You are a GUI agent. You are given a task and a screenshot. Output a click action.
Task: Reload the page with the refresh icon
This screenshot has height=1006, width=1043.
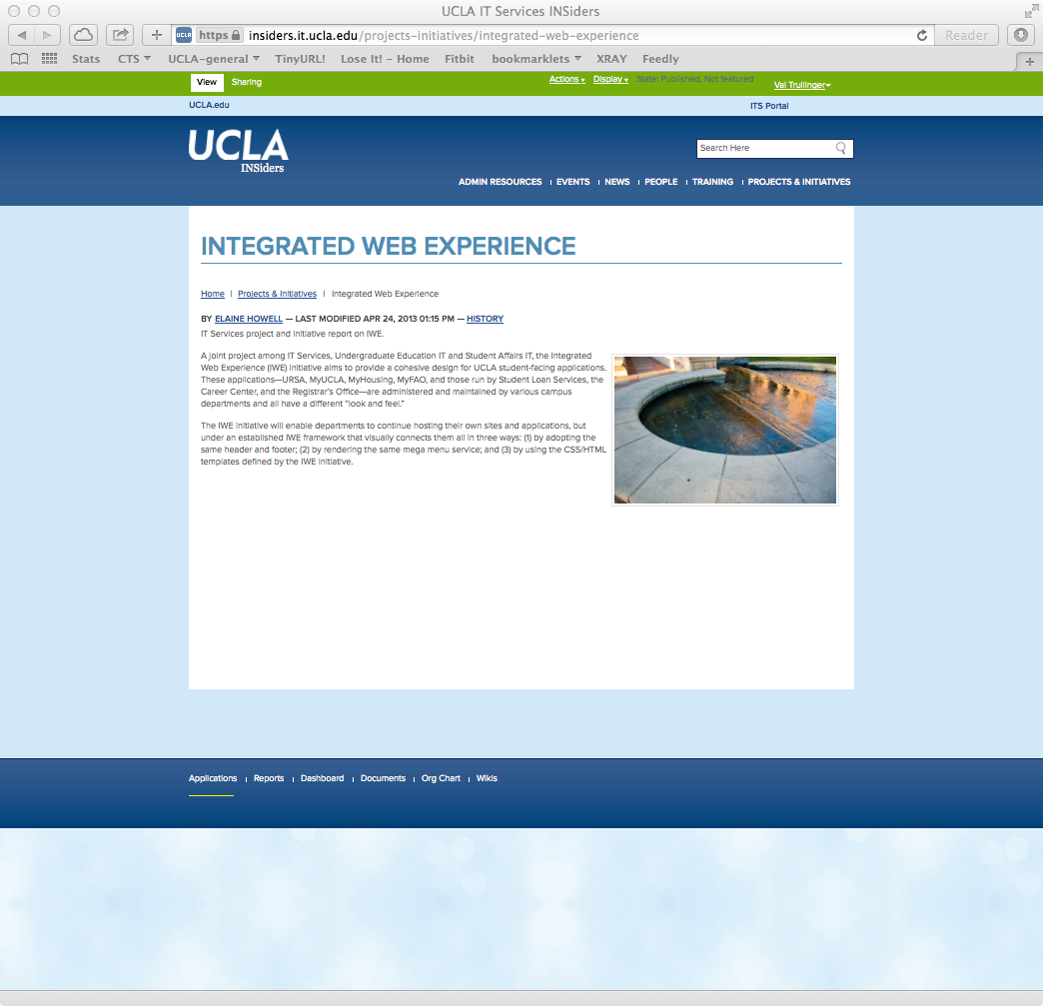tap(922, 35)
